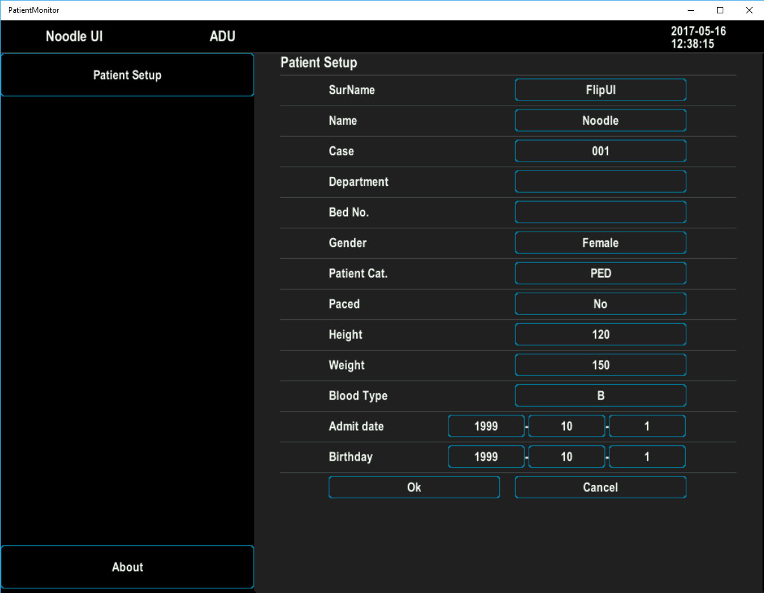Open the Patient Cat. selector showing PED
The image size is (764, 593).
coord(601,273)
